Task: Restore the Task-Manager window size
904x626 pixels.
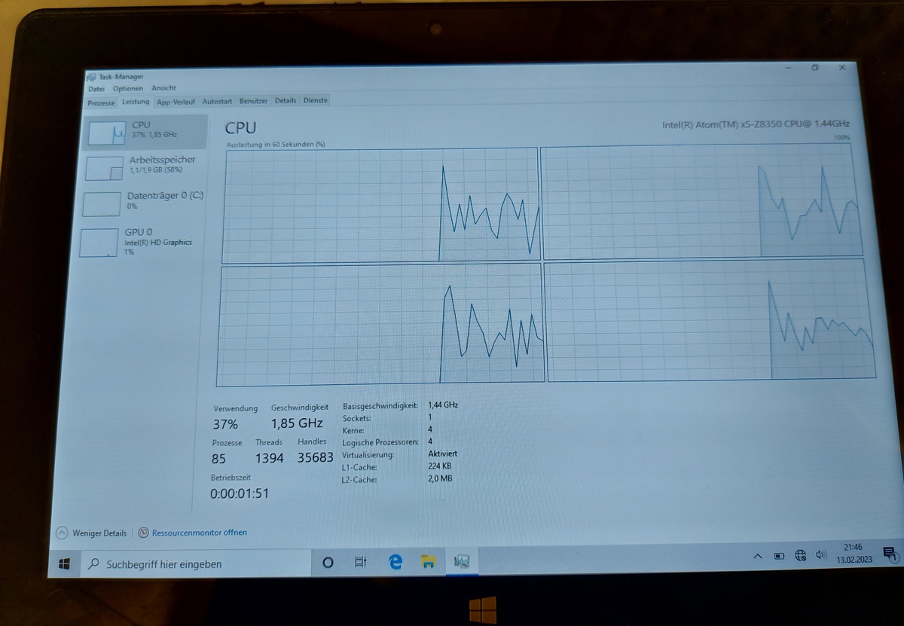Action: [x=815, y=68]
